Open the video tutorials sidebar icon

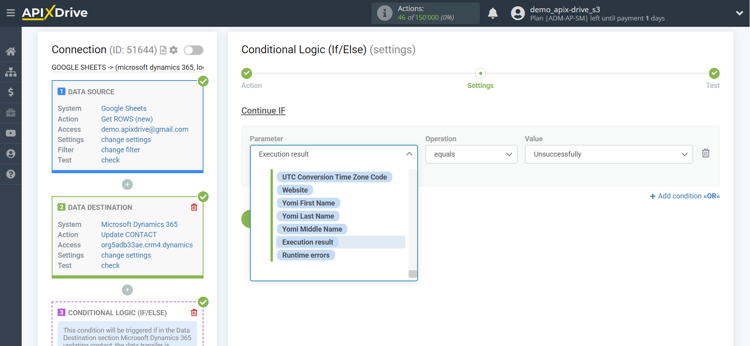pyautogui.click(x=11, y=133)
